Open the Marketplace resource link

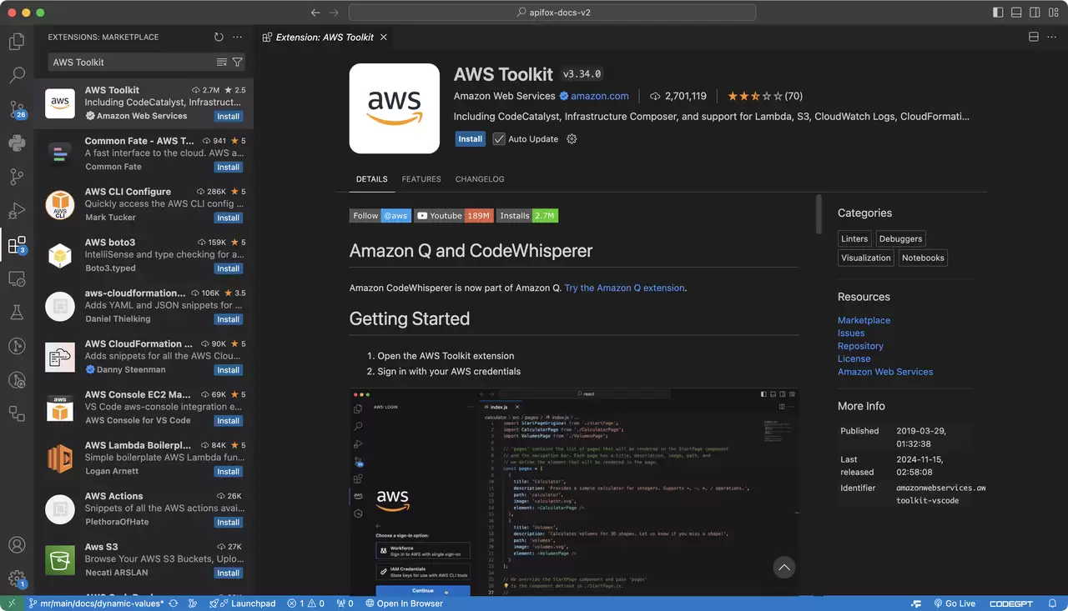[x=864, y=320]
